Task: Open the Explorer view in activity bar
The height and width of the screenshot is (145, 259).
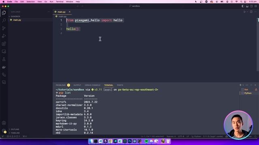Action: click(x=4, y=12)
